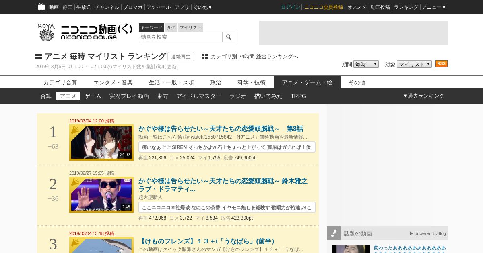Open rank 2 video thumbnail 2:48
The image size is (483, 253).
tap(101, 195)
